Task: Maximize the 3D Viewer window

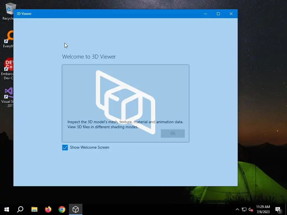Action: (218, 14)
